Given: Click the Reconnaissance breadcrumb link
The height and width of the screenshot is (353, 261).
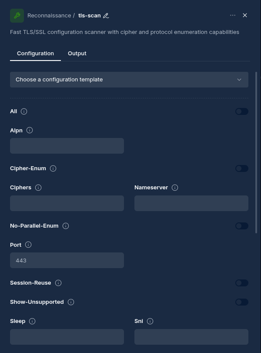Looking at the screenshot, I should [x=49, y=16].
